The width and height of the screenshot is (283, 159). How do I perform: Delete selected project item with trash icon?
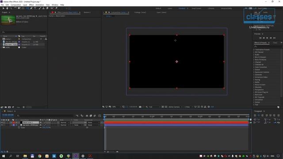23,107
